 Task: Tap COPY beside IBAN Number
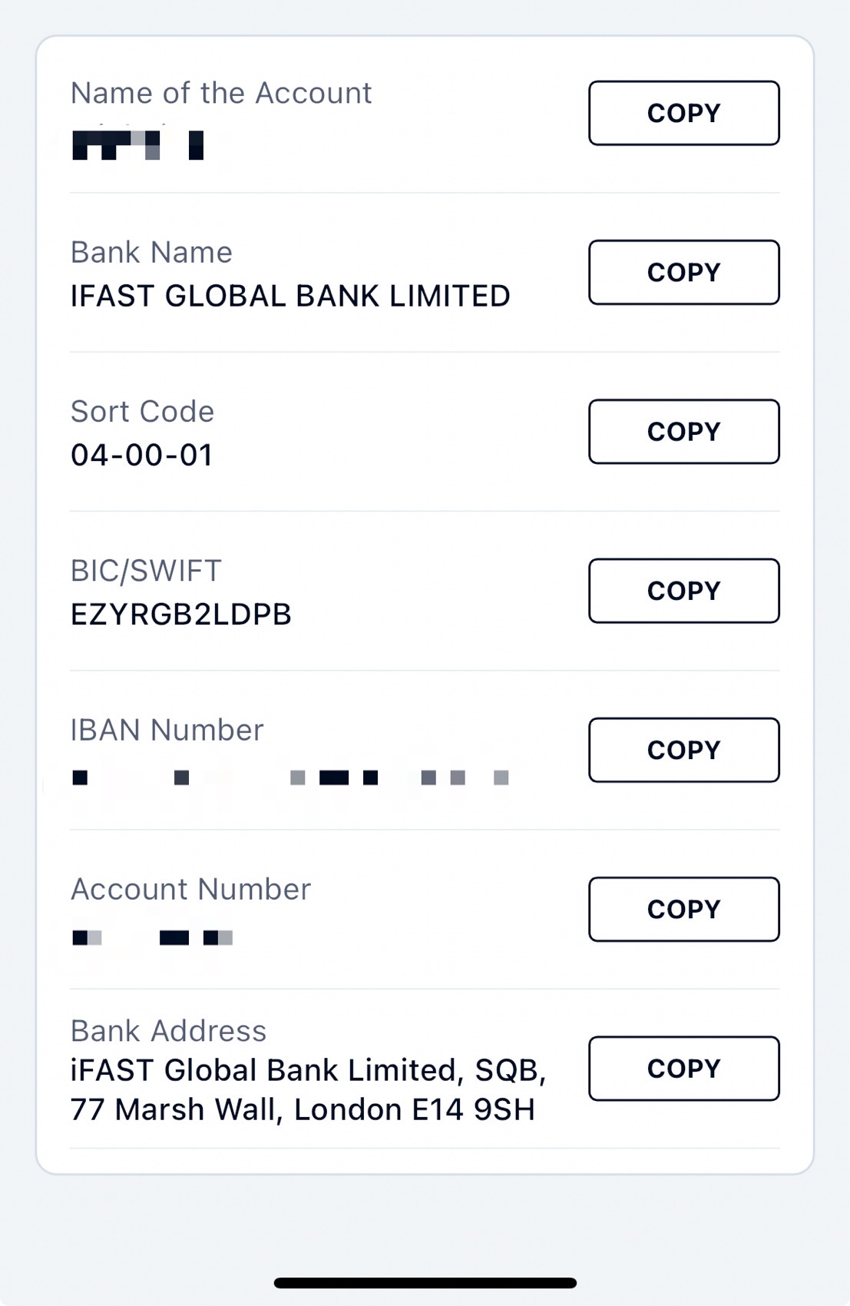(x=683, y=750)
